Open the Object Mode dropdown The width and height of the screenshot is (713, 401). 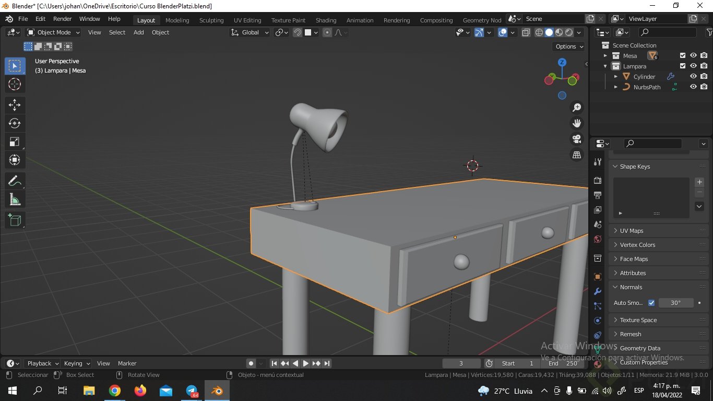tap(53, 32)
